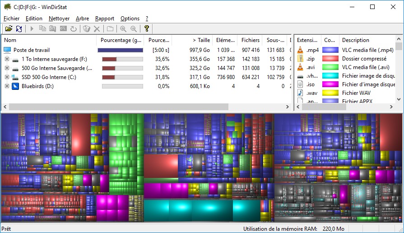Open the Rapport menu
Image resolution: width=404 pixels, height=233 pixels.
[x=104, y=19]
